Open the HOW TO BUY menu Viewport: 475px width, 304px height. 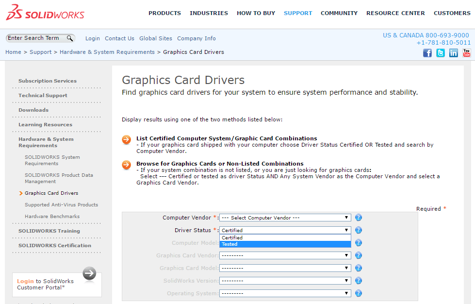(x=256, y=13)
